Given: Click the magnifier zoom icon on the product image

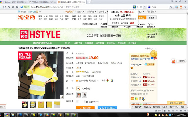Looking at the screenshot, I should coord(62,97).
